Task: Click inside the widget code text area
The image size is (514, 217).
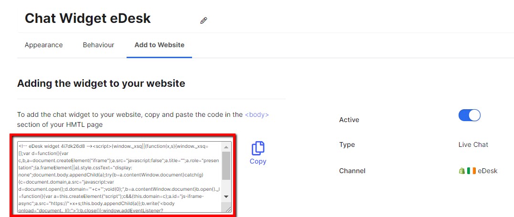Action: click(119, 177)
